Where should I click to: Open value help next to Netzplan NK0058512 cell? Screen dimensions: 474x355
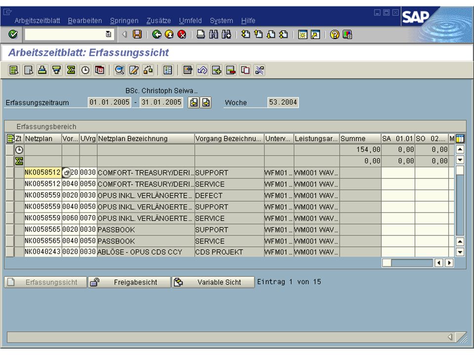(x=67, y=173)
